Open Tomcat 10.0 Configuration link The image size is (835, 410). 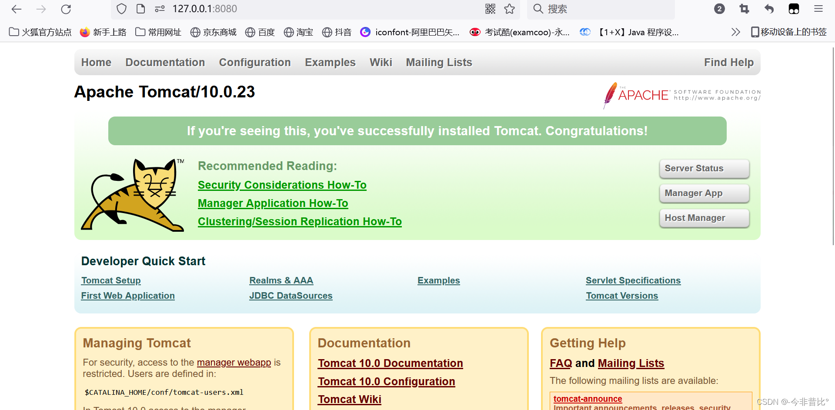point(387,382)
